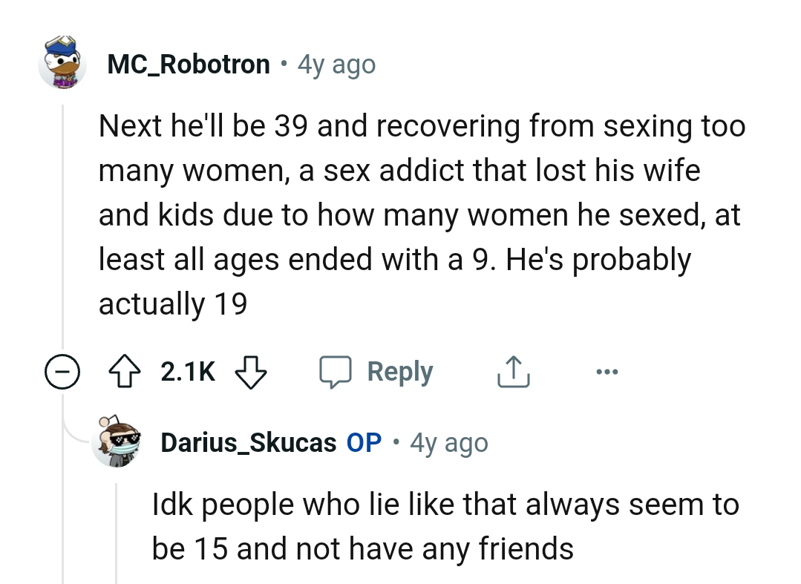Collapse Darius_Skucas's reply using its thread line

(116, 531)
